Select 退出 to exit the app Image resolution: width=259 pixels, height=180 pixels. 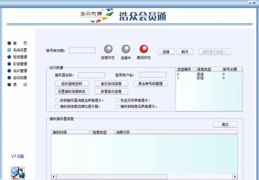coord(20,85)
